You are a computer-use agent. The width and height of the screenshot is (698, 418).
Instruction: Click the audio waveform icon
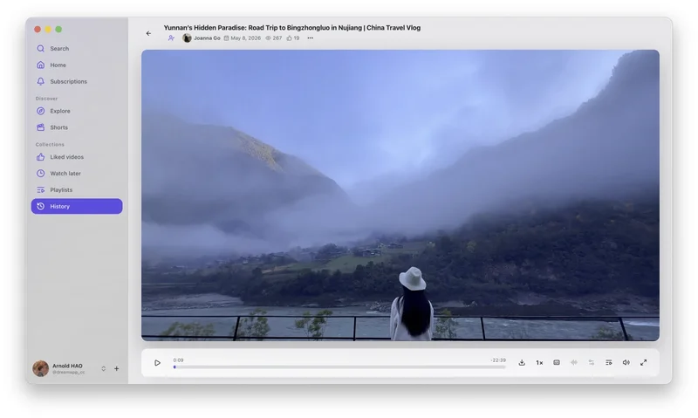pyautogui.click(x=574, y=363)
